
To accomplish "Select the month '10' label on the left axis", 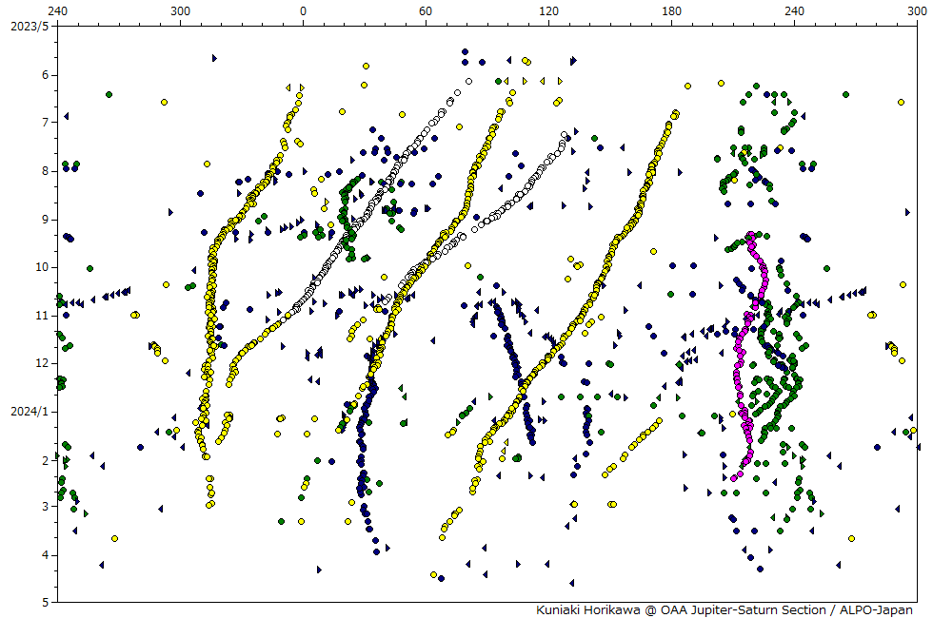I will pos(42,267).
